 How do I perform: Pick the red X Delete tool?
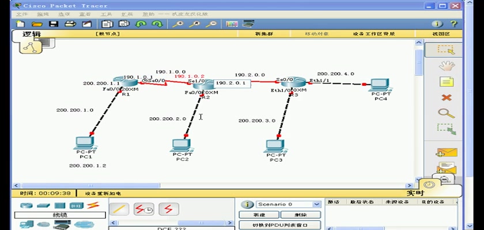pos(445,98)
